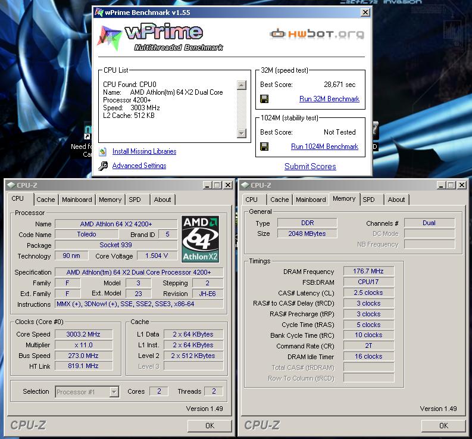Click the CPU List scroll down arrow
Screen dimensions: 472x439
click(x=242, y=133)
